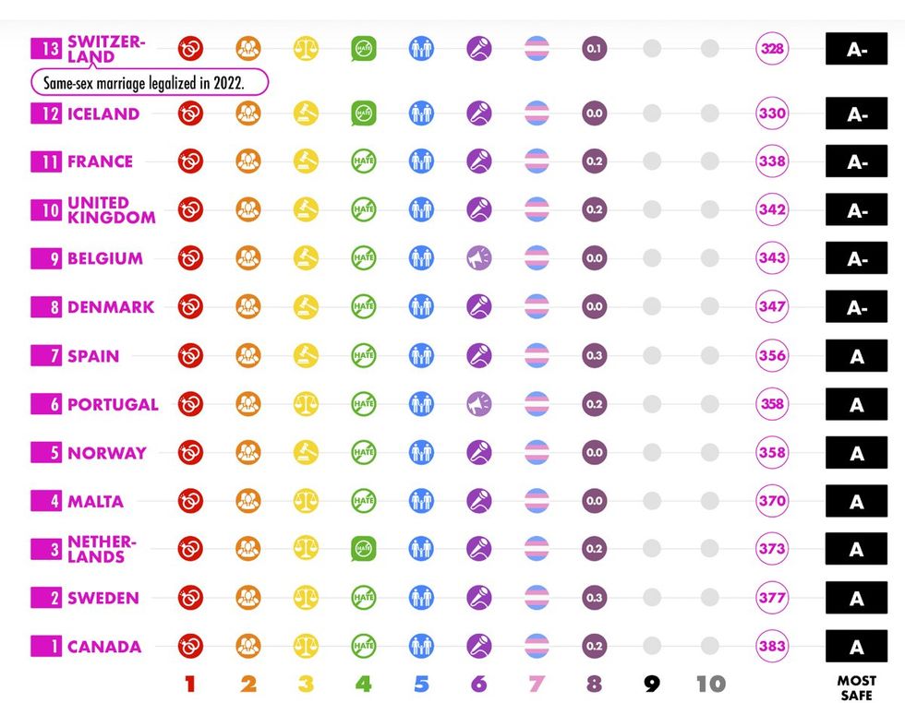
Task: Click Denmark's green no-hate circle icon
Action: point(364,306)
